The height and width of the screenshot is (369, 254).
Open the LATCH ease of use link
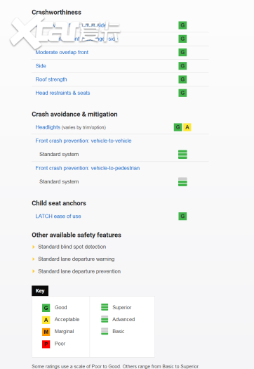click(x=58, y=216)
